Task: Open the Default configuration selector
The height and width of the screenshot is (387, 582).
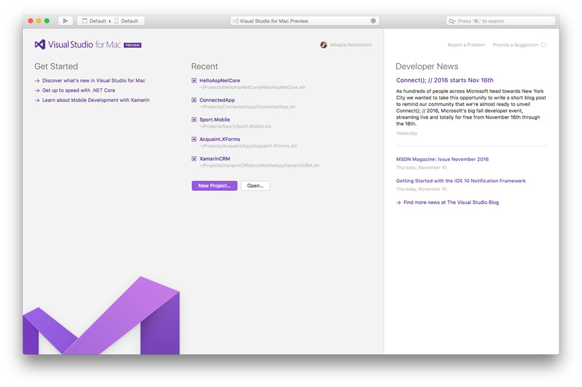Action: [94, 21]
